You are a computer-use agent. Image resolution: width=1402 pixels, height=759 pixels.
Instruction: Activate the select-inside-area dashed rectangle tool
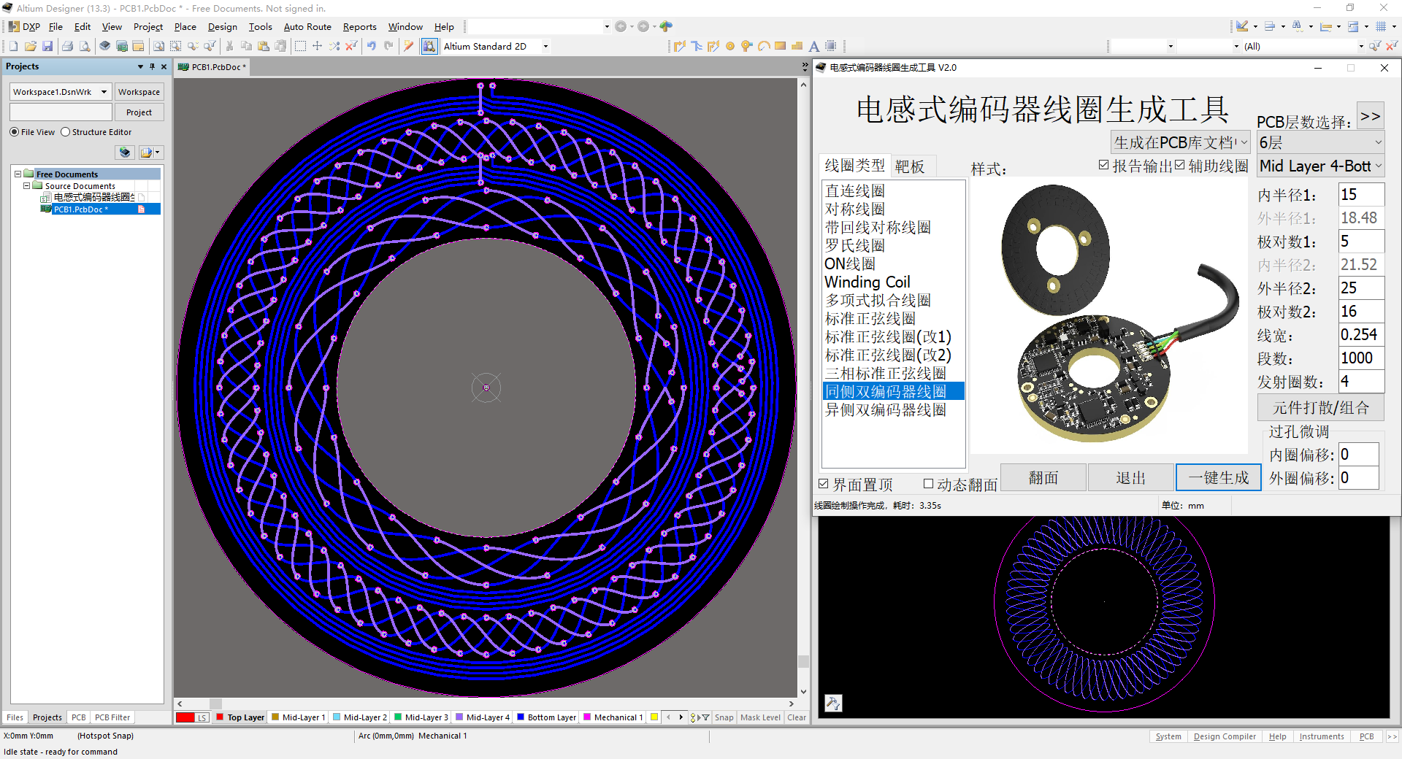click(300, 46)
